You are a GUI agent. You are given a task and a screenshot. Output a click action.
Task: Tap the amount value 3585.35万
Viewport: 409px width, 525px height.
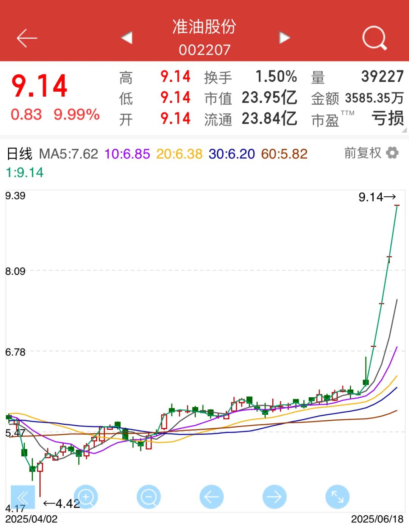point(375,98)
